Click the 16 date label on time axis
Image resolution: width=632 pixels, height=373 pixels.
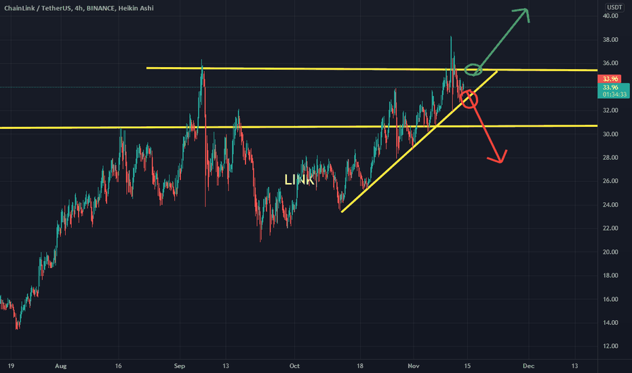click(118, 366)
